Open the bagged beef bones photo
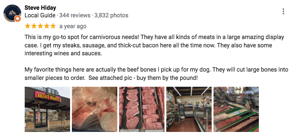Screen dimensions: 293x137 point(94,109)
